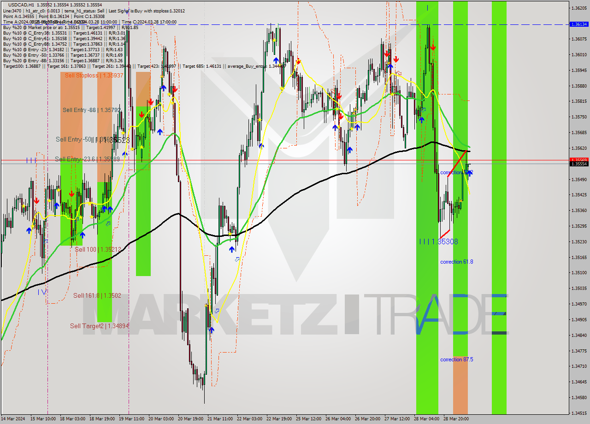
Task: Click the '27 Mar 12:00' time label
Action: point(397,419)
